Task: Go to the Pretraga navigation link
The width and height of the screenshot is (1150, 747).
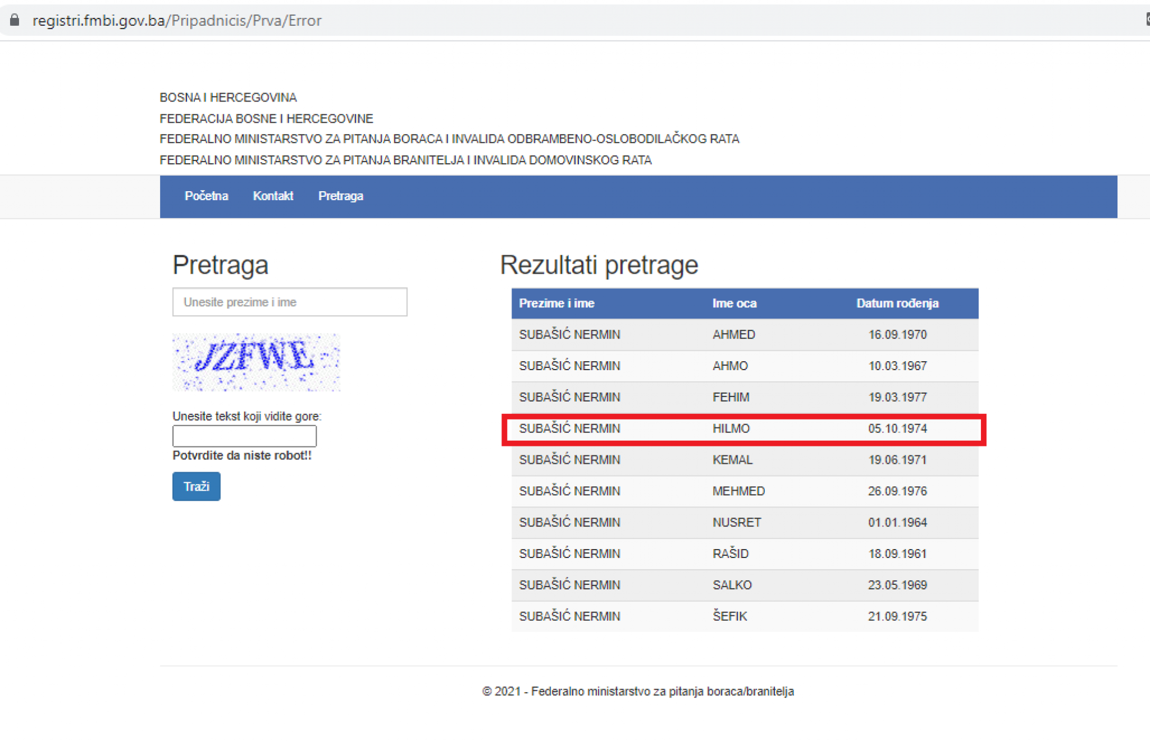Action: pyautogui.click(x=340, y=196)
